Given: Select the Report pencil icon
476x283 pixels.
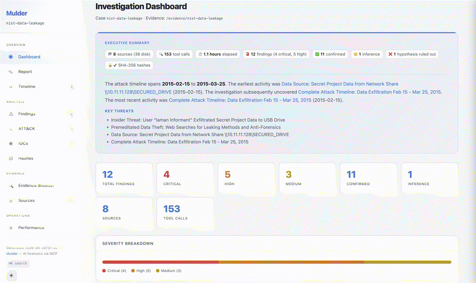Looking at the screenshot, I should 11,71.
